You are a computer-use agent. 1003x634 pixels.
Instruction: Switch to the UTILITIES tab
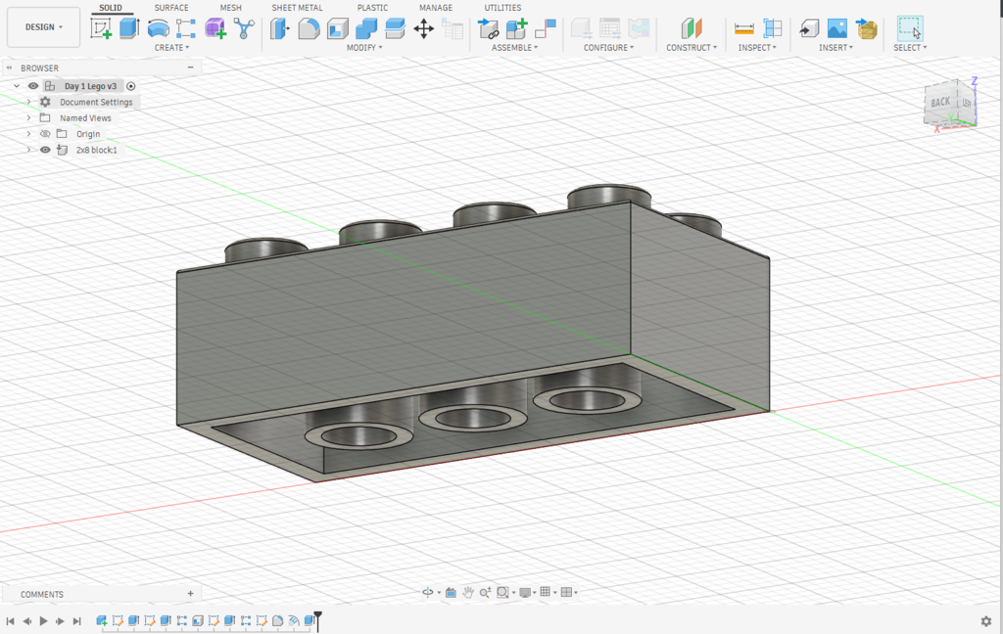tap(502, 8)
